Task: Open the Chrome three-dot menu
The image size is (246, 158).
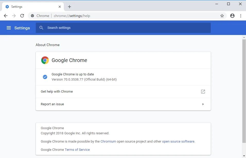Action: click(x=241, y=16)
